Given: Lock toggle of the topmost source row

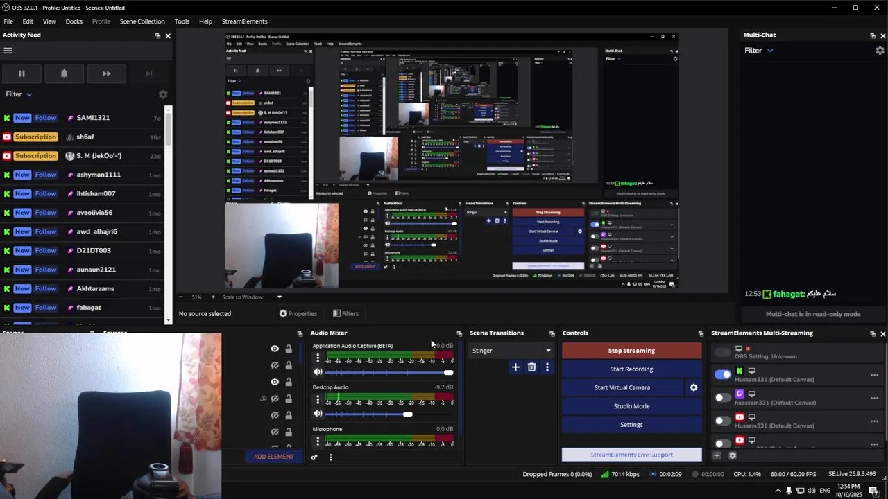Looking at the screenshot, I should pos(289,349).
